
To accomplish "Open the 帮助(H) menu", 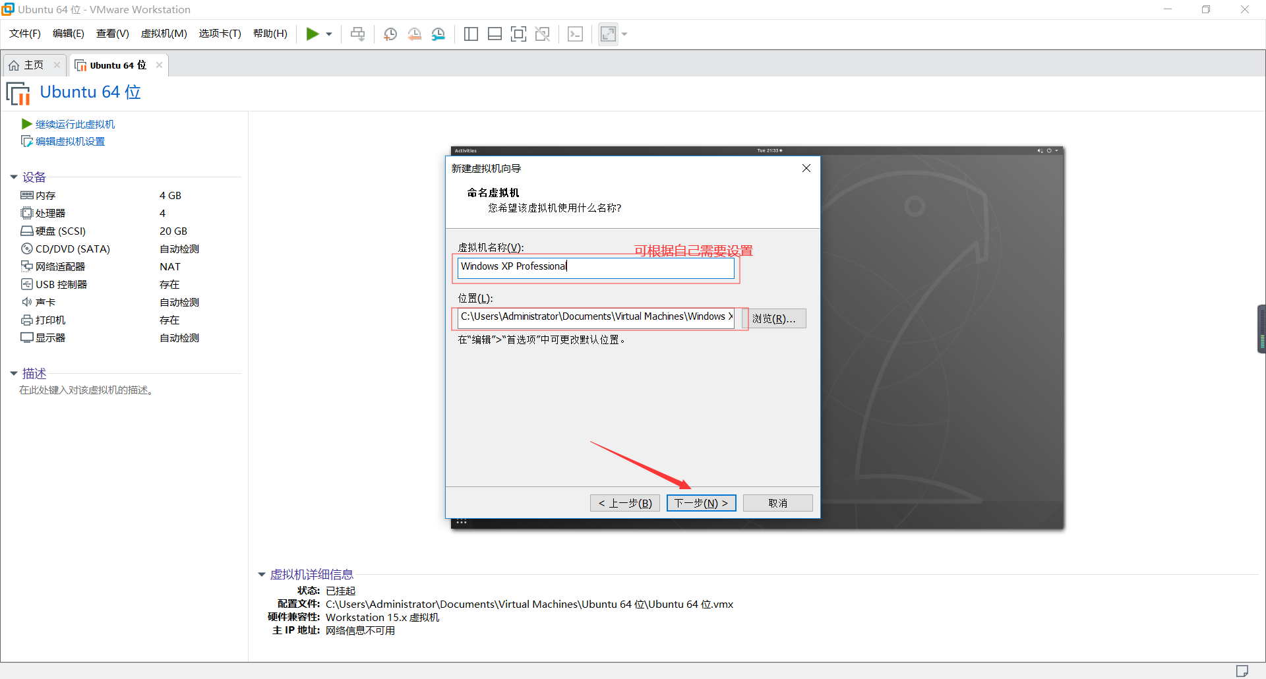I will point(270,34).
